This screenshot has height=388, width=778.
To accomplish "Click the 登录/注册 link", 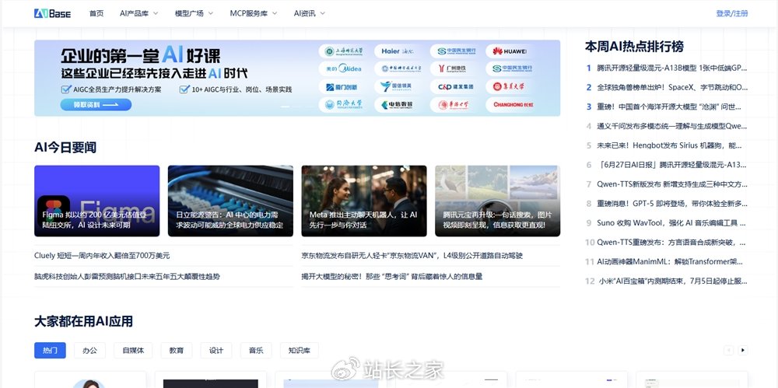I will click(732, 13).
